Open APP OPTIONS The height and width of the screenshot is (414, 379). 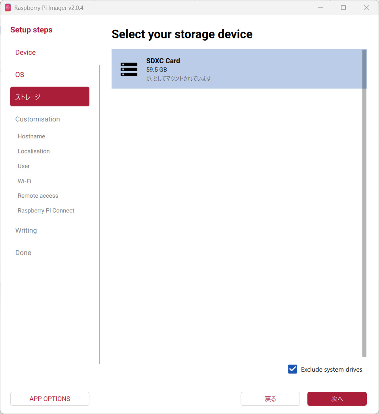coord(50,399)
